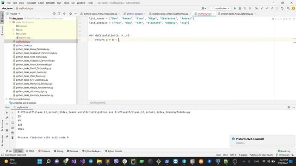Screen dimensions: 296x166
Task: Click the wrench icon in Run panel
Action: [x=7, y=118]
